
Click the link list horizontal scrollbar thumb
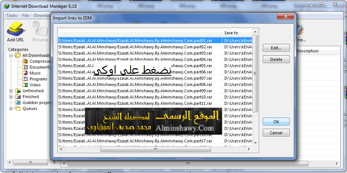155,149
